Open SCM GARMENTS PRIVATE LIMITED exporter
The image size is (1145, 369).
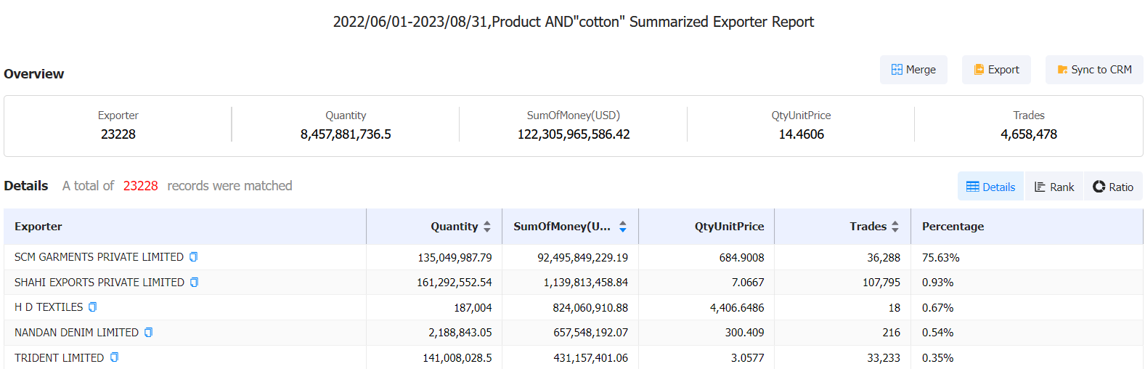coord(99,257)
